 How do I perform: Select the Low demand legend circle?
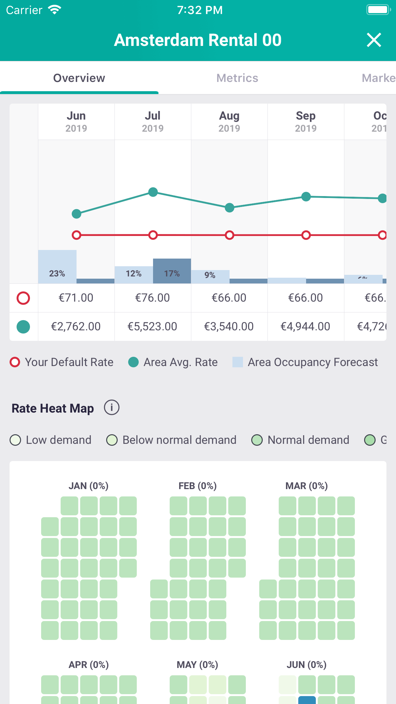pos(16,440)
